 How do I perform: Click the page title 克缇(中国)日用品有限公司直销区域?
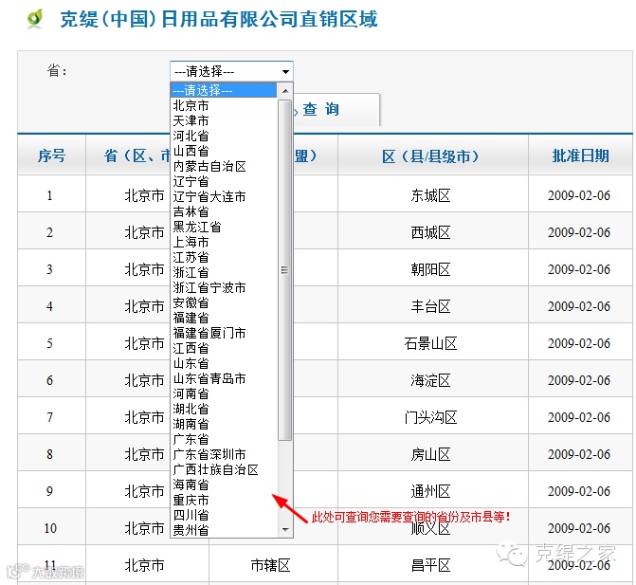point(219,19)
